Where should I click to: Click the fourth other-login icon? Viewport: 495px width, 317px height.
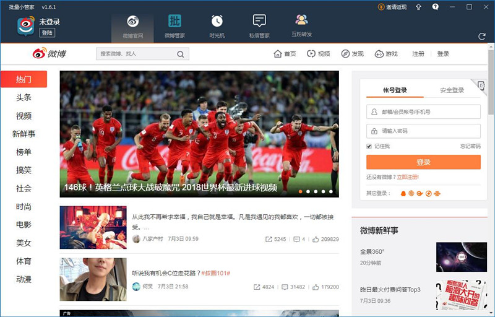(x=428, y=194)
